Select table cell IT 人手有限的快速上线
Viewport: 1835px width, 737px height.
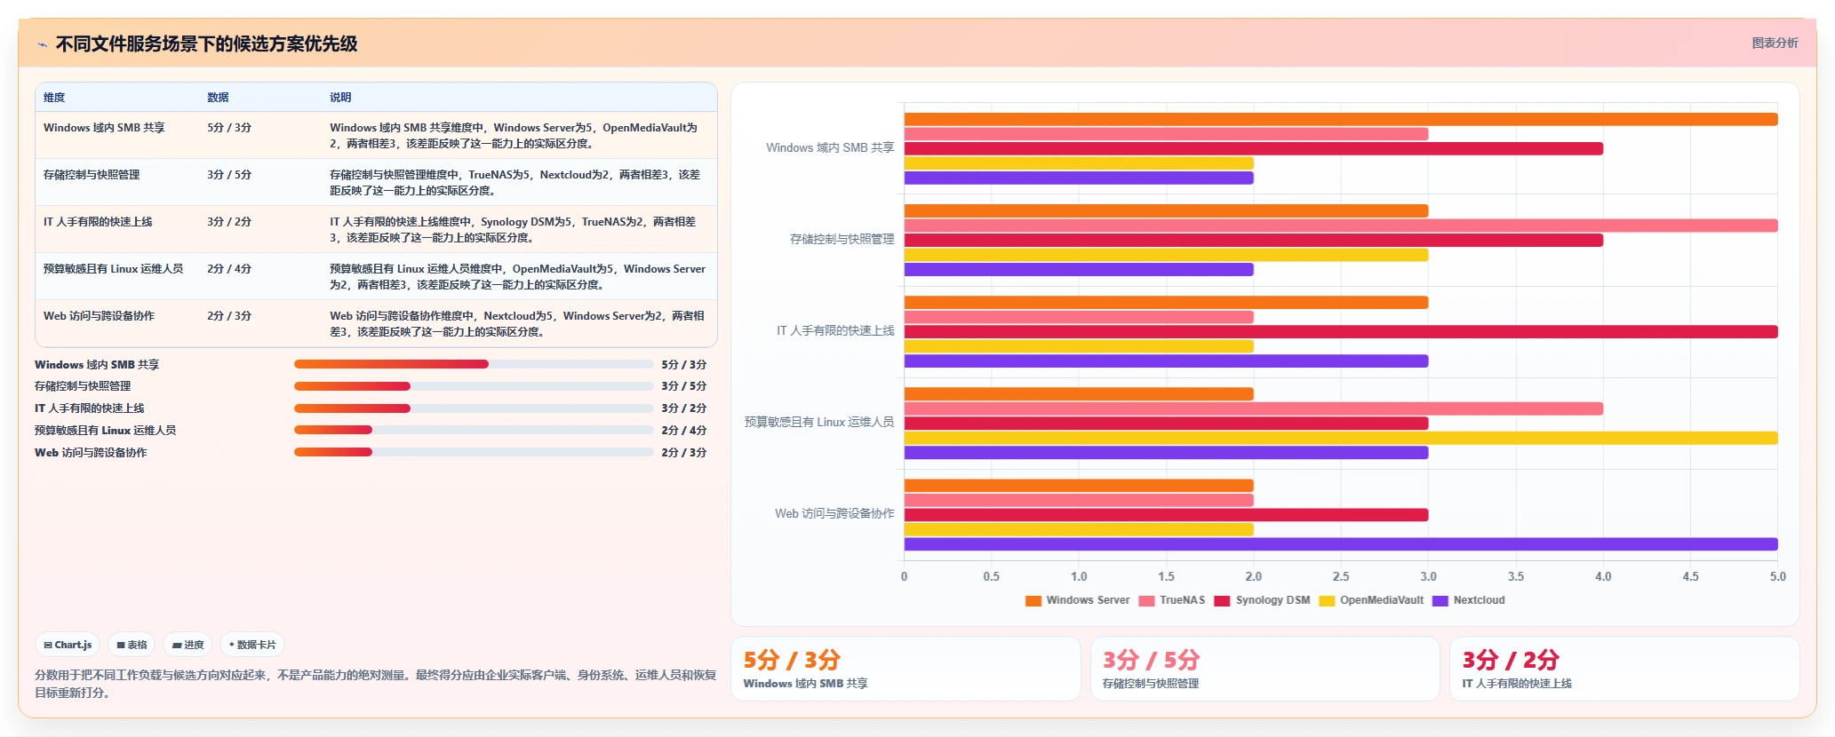coord(98,222)
